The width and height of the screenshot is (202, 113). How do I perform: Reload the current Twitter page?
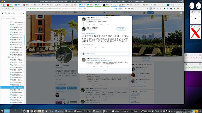tap(9, 8)
